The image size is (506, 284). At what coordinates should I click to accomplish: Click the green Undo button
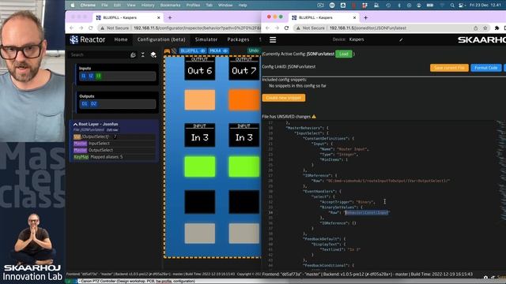(254, 50)
